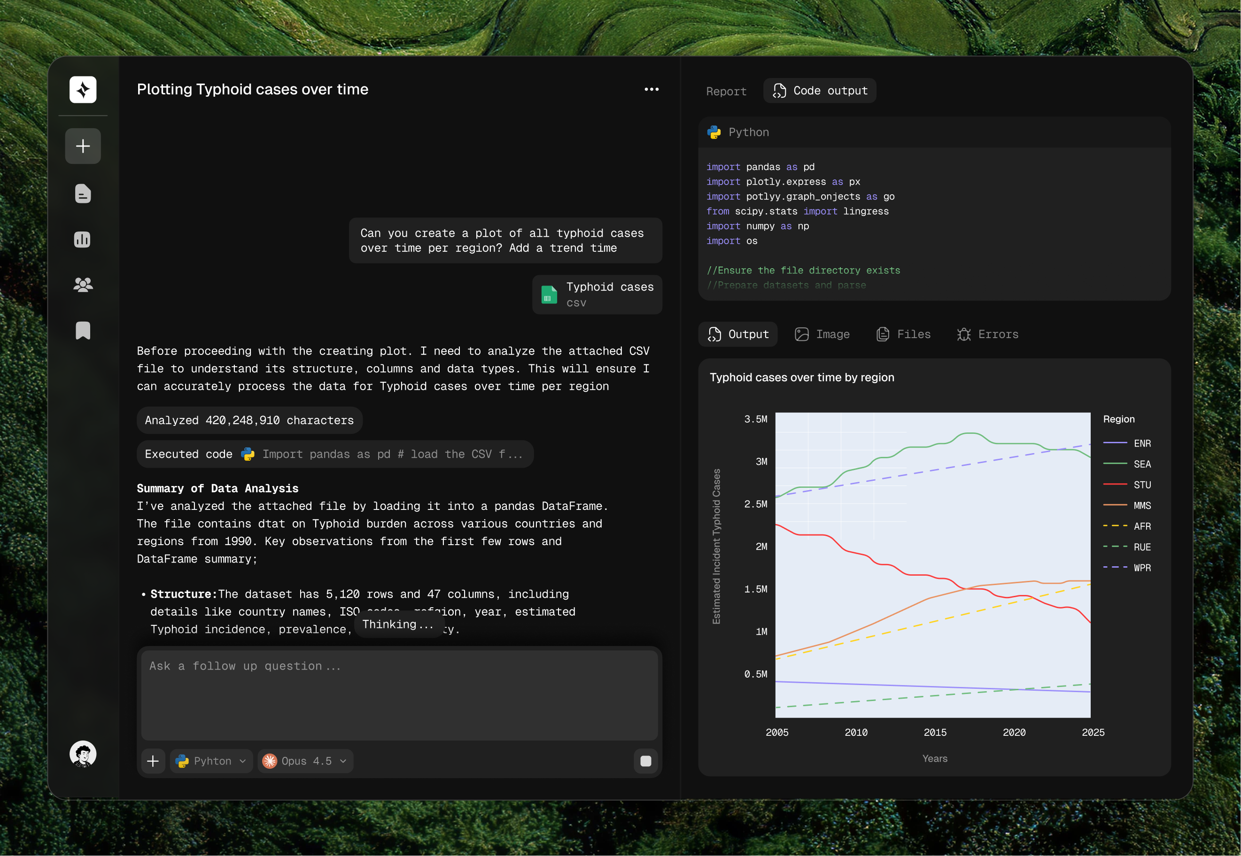Open the Typhoid cases CSV attachment

pyautogui.click(x=597, y=294)
